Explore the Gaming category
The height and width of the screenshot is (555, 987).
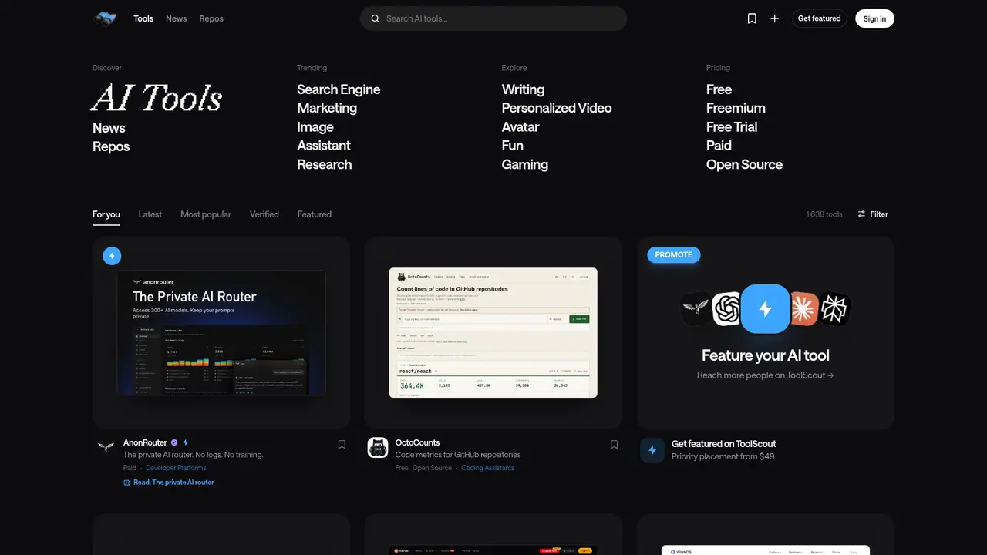[525, 164]
